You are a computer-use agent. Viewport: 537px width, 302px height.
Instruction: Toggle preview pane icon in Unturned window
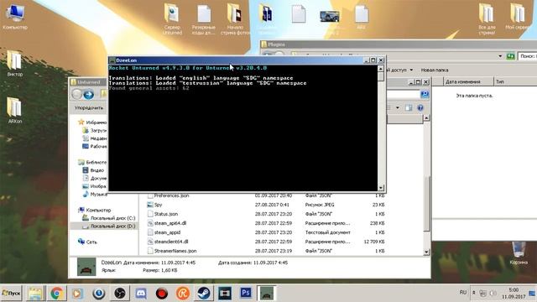409,108
